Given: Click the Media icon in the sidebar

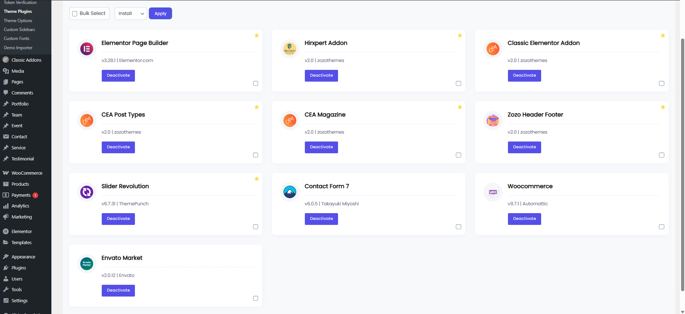Looking at the screenshot, I should tap(6, 71).
